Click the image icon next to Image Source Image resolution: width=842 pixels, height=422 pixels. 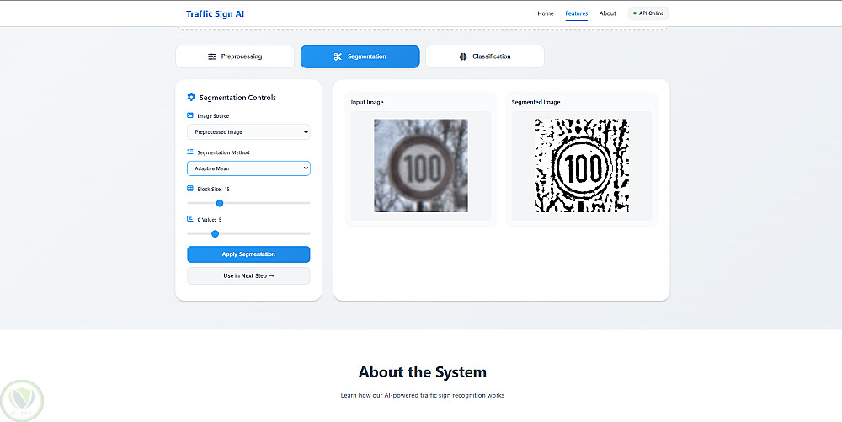190,115
